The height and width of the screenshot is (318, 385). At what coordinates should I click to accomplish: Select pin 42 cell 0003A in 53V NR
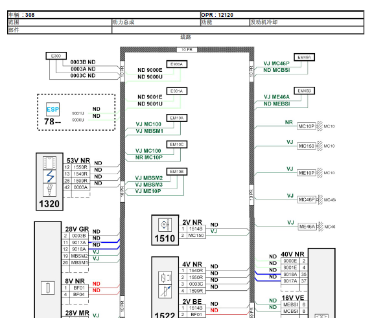point(80,187)
